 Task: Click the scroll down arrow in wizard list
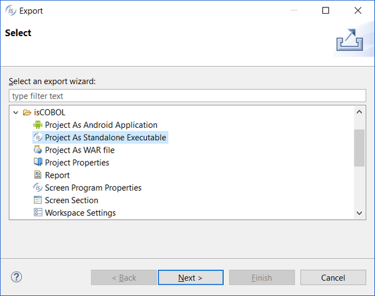click(x=359, y=213)
